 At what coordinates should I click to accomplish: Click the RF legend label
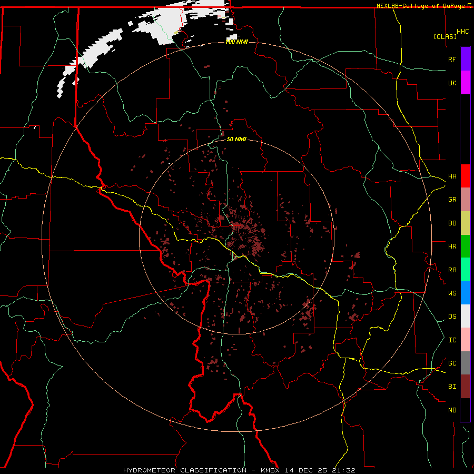[452, 59]
